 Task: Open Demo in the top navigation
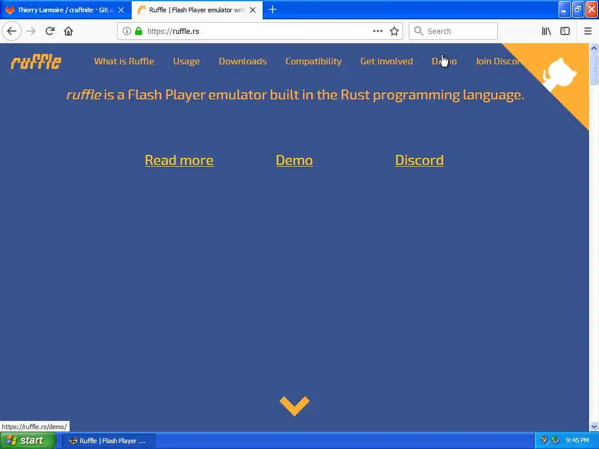coord(445,61)
